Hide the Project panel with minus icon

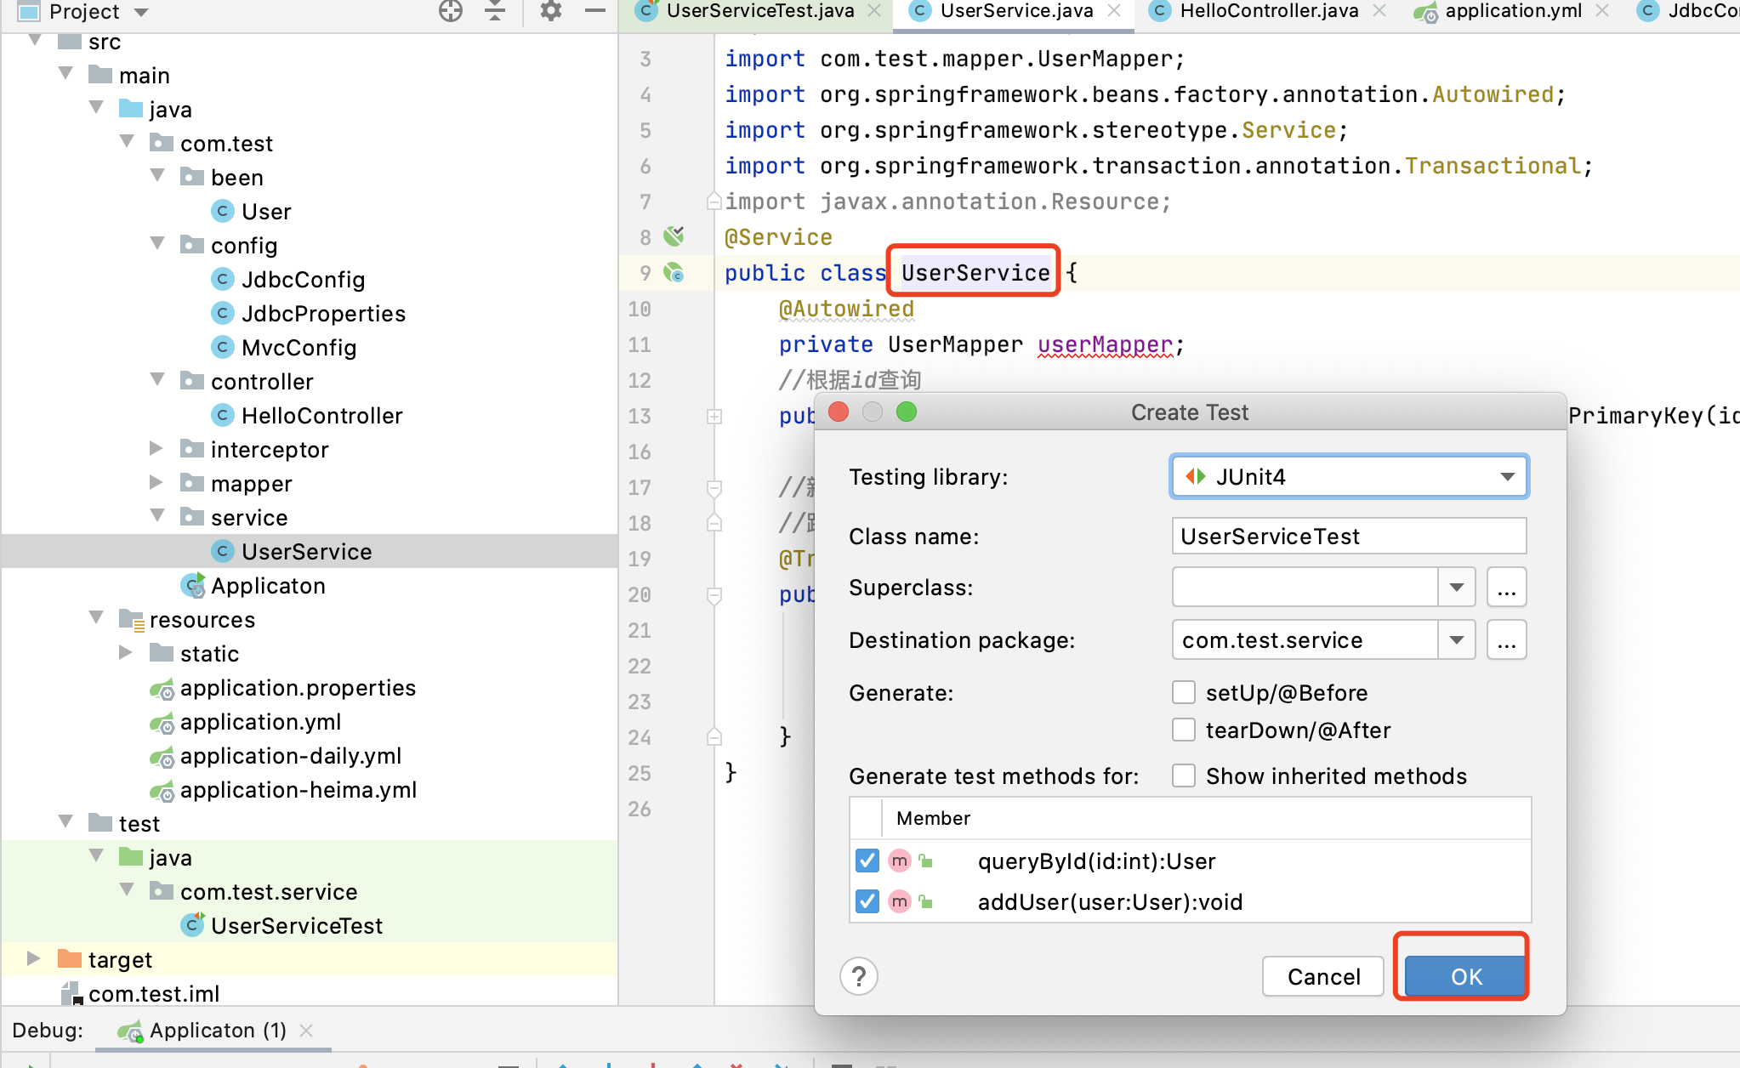pyautogui.click(x=595, y=11)
